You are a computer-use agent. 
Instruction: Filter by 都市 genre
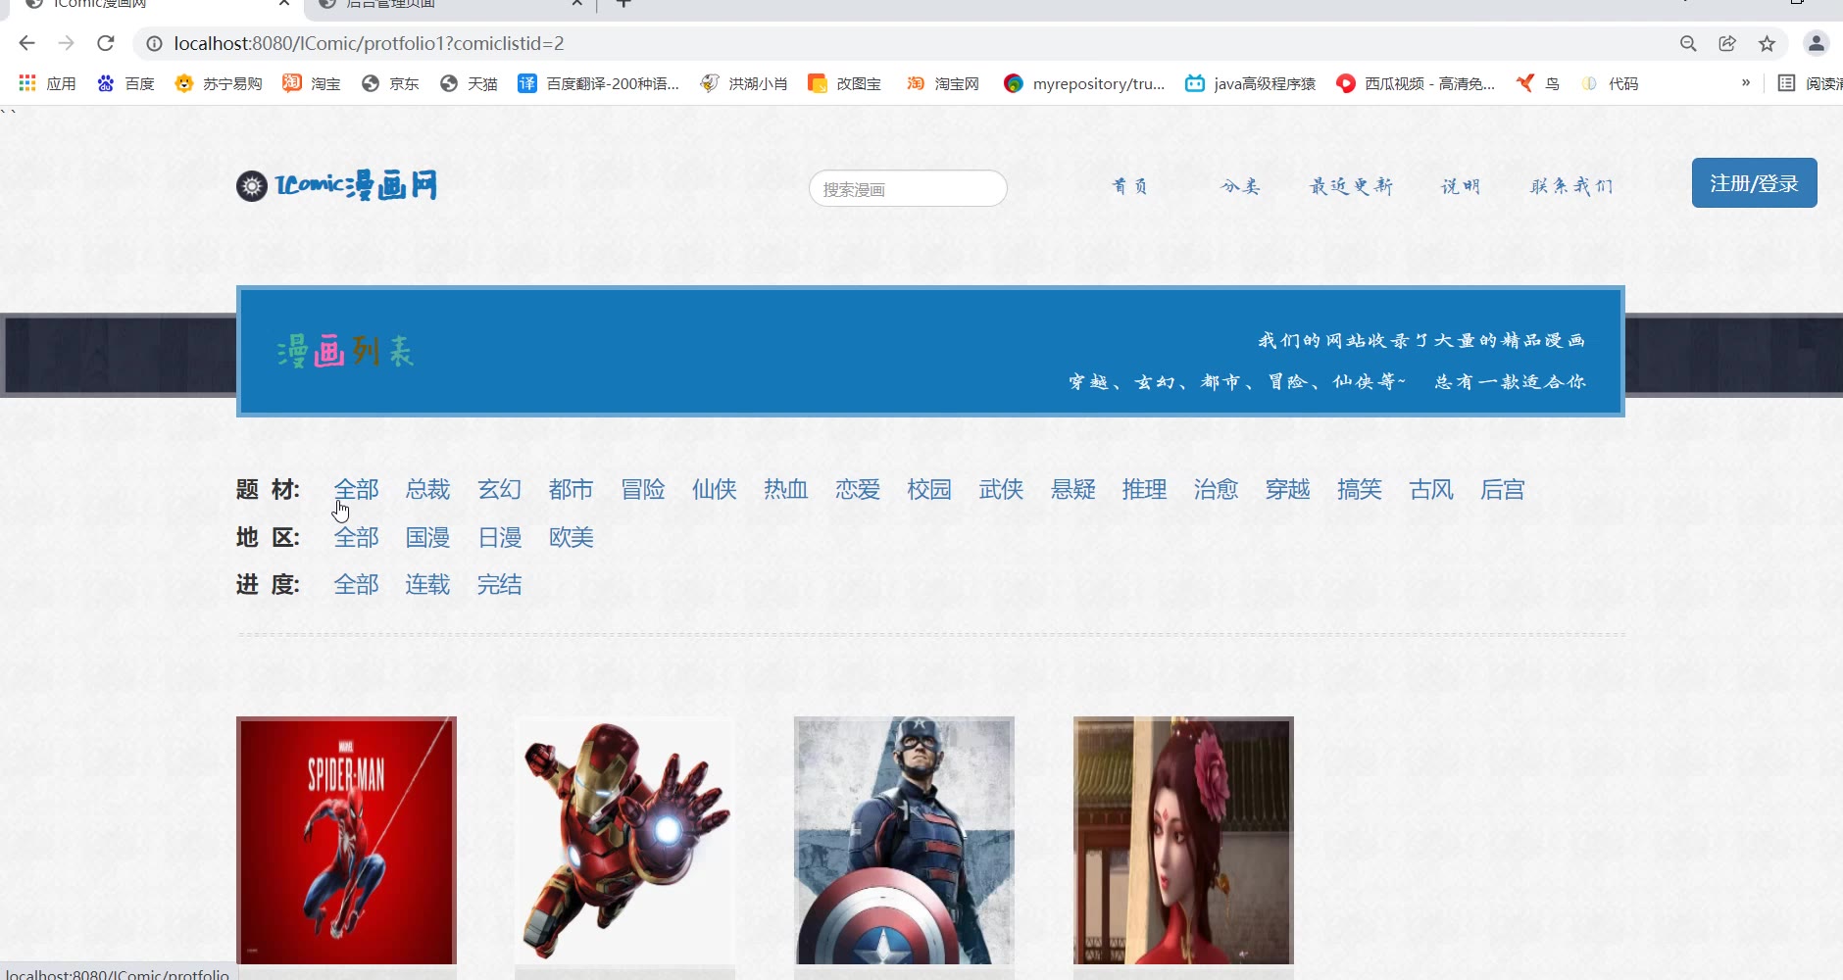click(x=571, y=489)
